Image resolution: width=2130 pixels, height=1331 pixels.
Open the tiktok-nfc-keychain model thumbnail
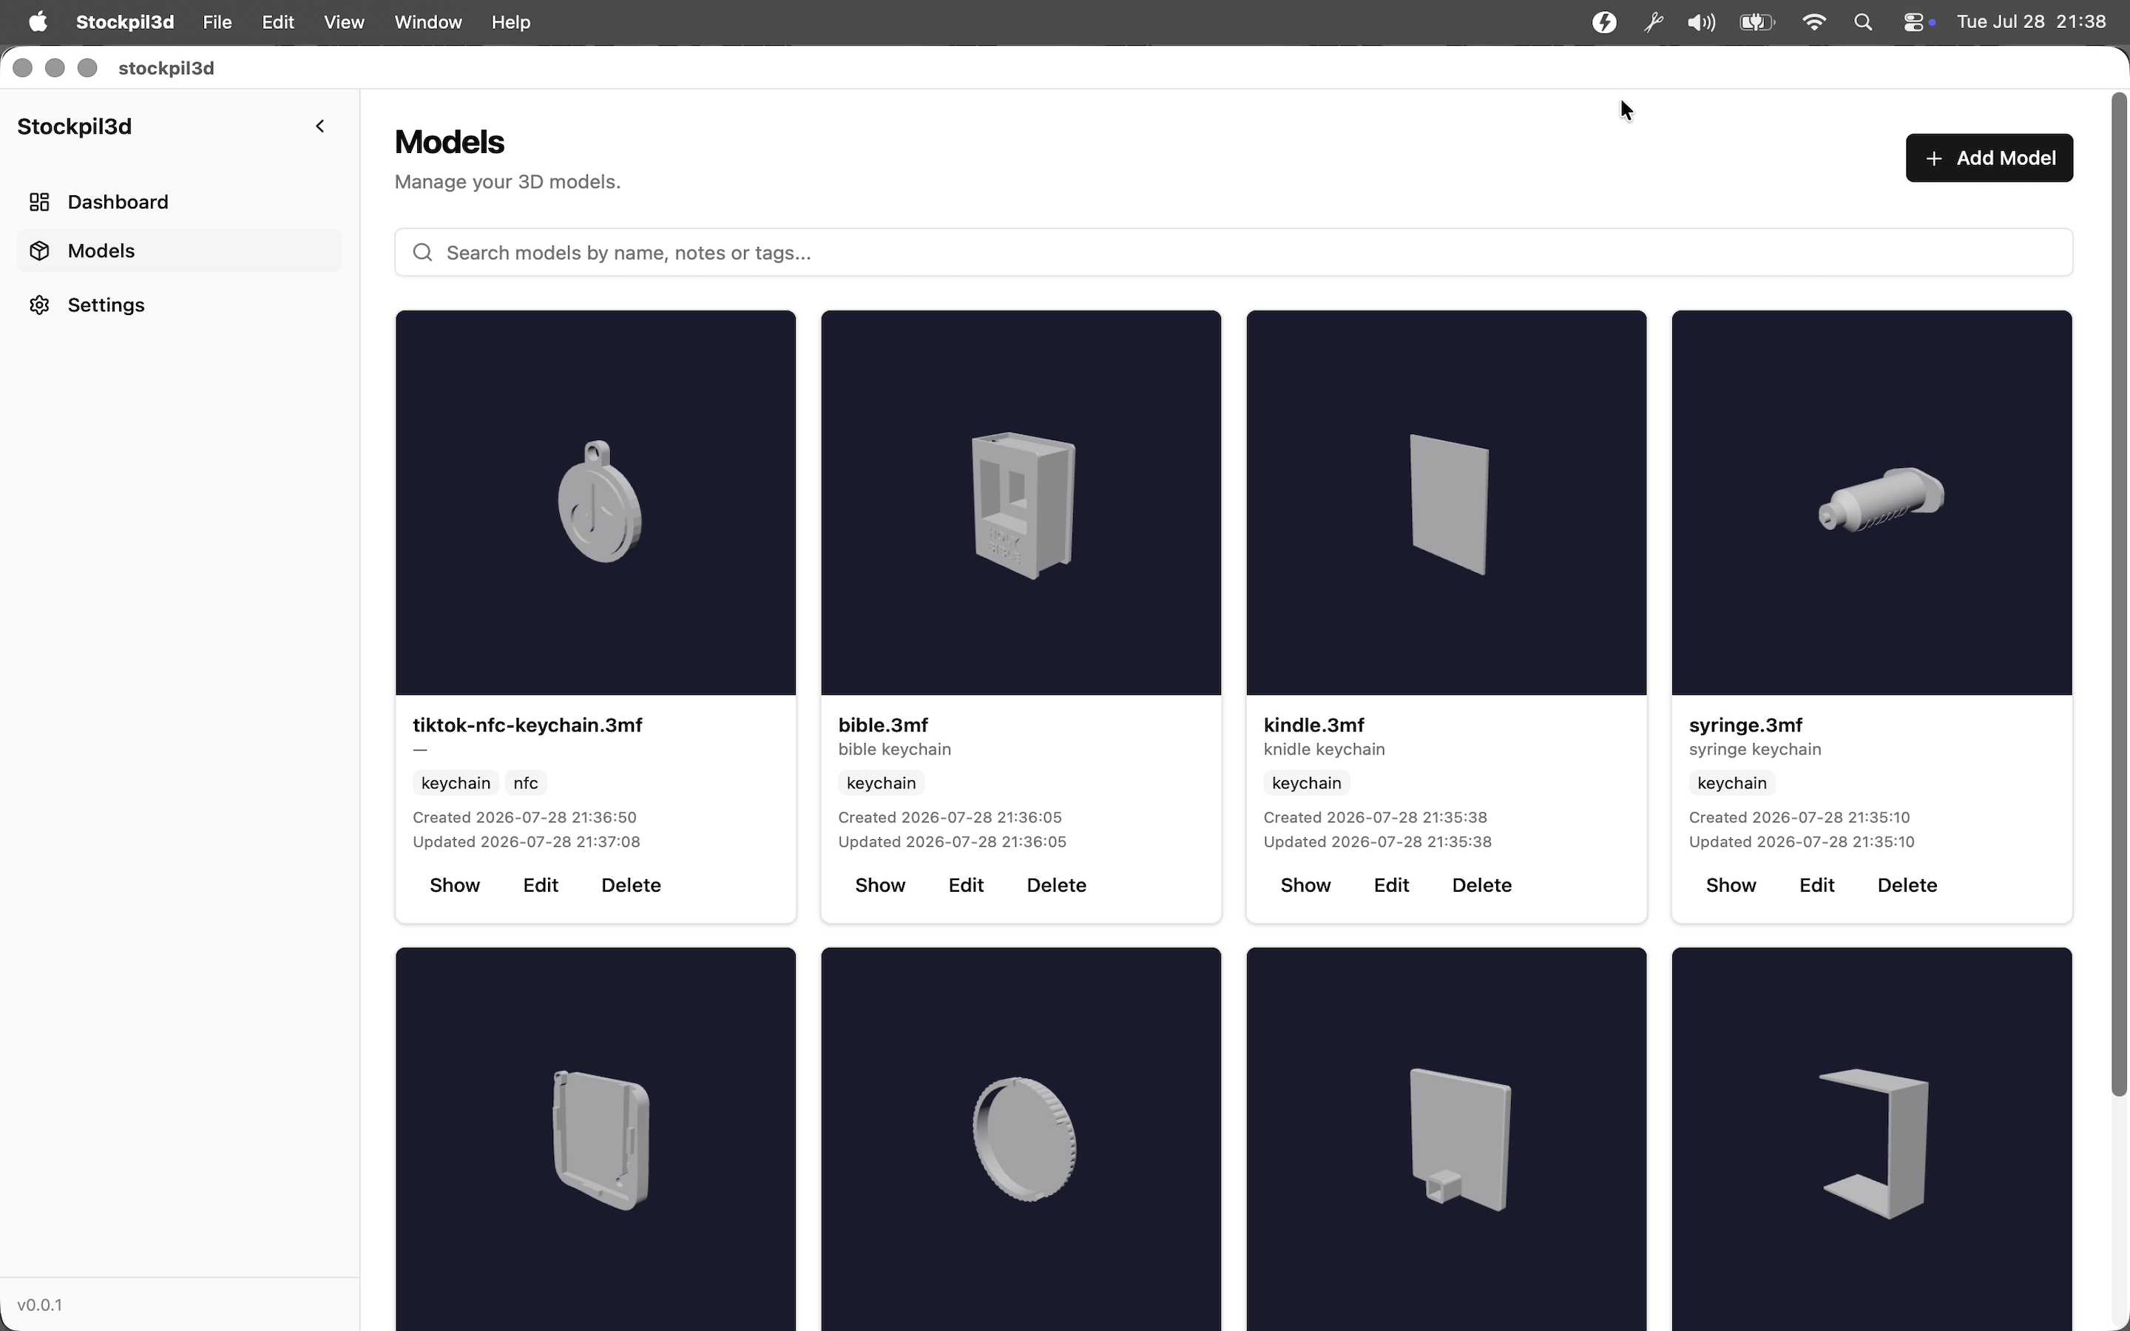point(596,503)
